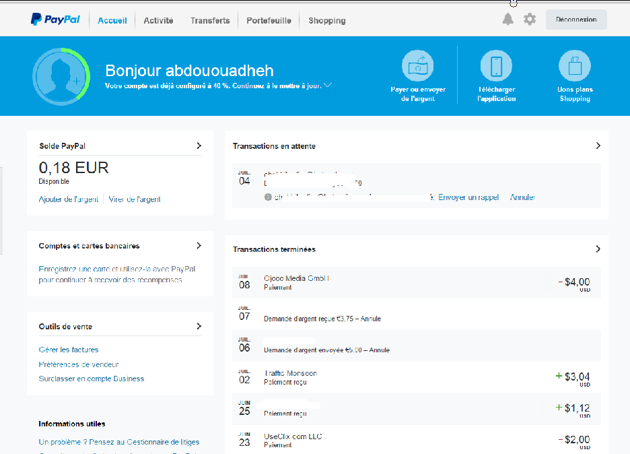Click Envoyer un rappel link
Viewport: 630px width, 454px height.
(468, 197)
